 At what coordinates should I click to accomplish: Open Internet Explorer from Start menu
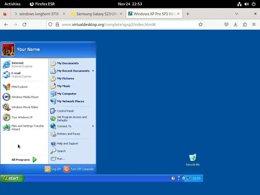tap(6, 64)
